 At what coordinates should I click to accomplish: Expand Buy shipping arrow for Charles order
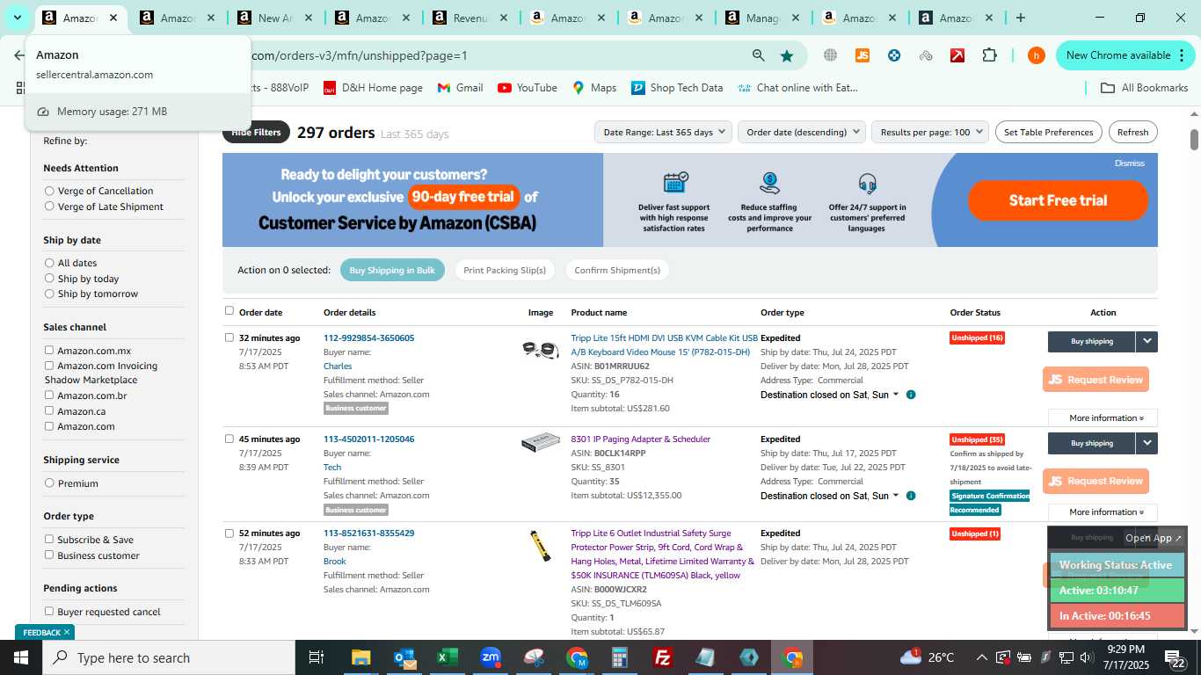click(1146, 341)
